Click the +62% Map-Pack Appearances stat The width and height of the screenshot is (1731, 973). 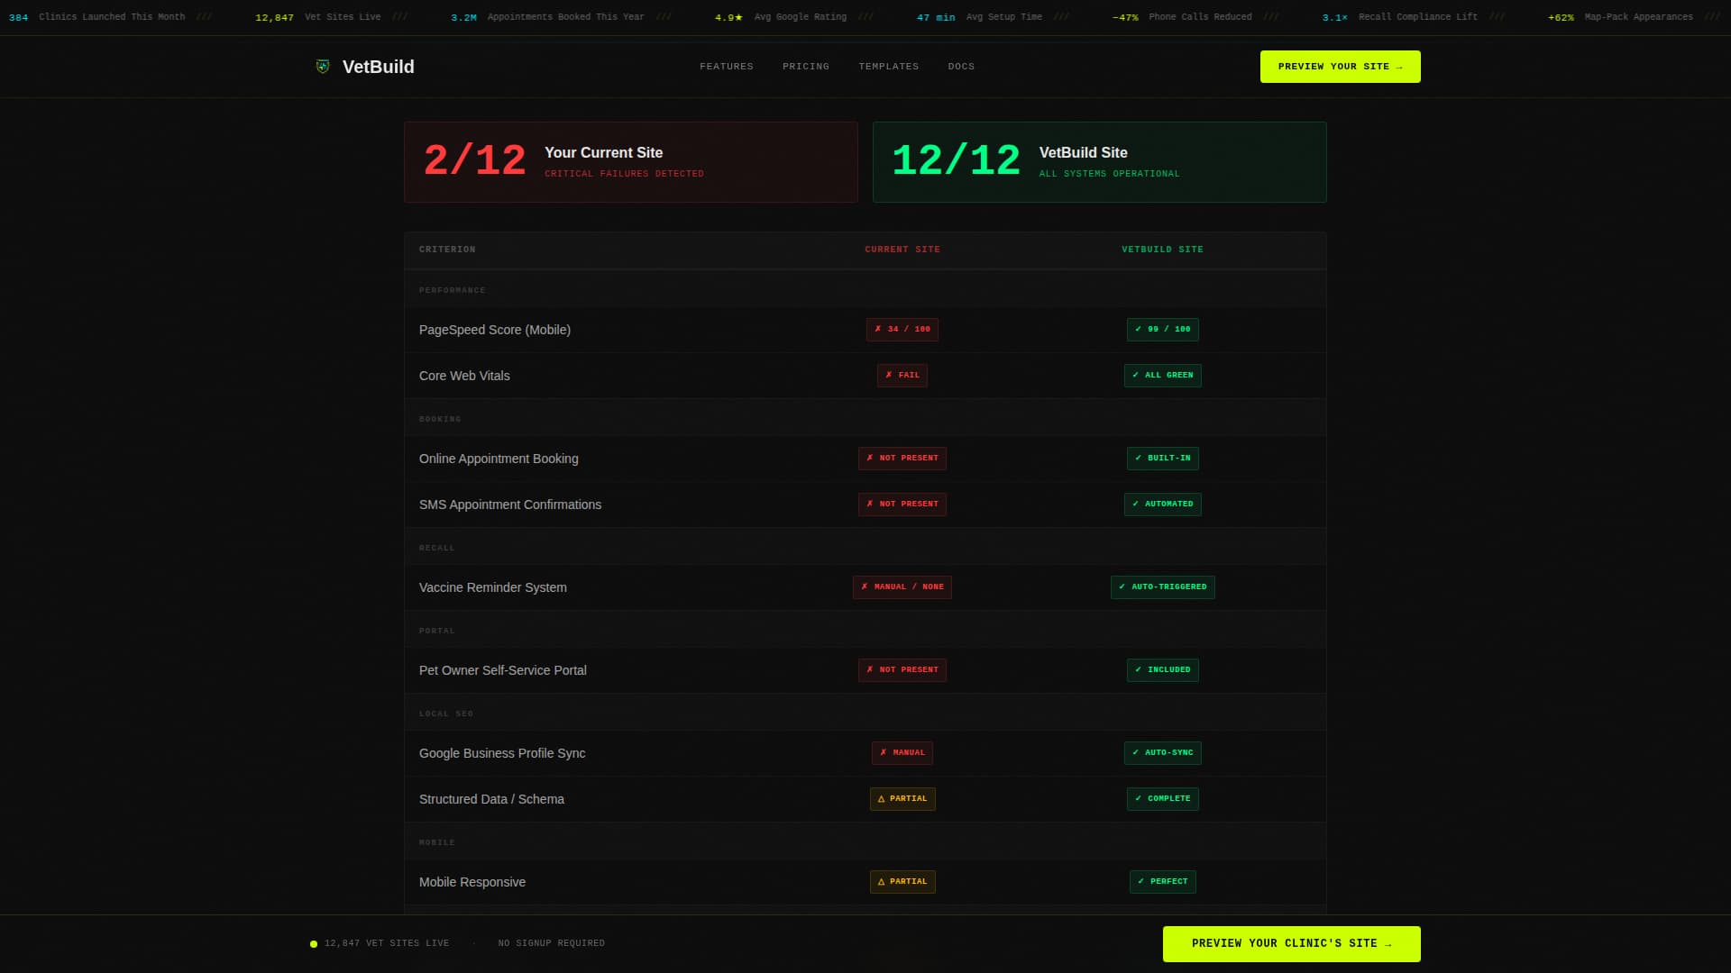click(1620, 17)
